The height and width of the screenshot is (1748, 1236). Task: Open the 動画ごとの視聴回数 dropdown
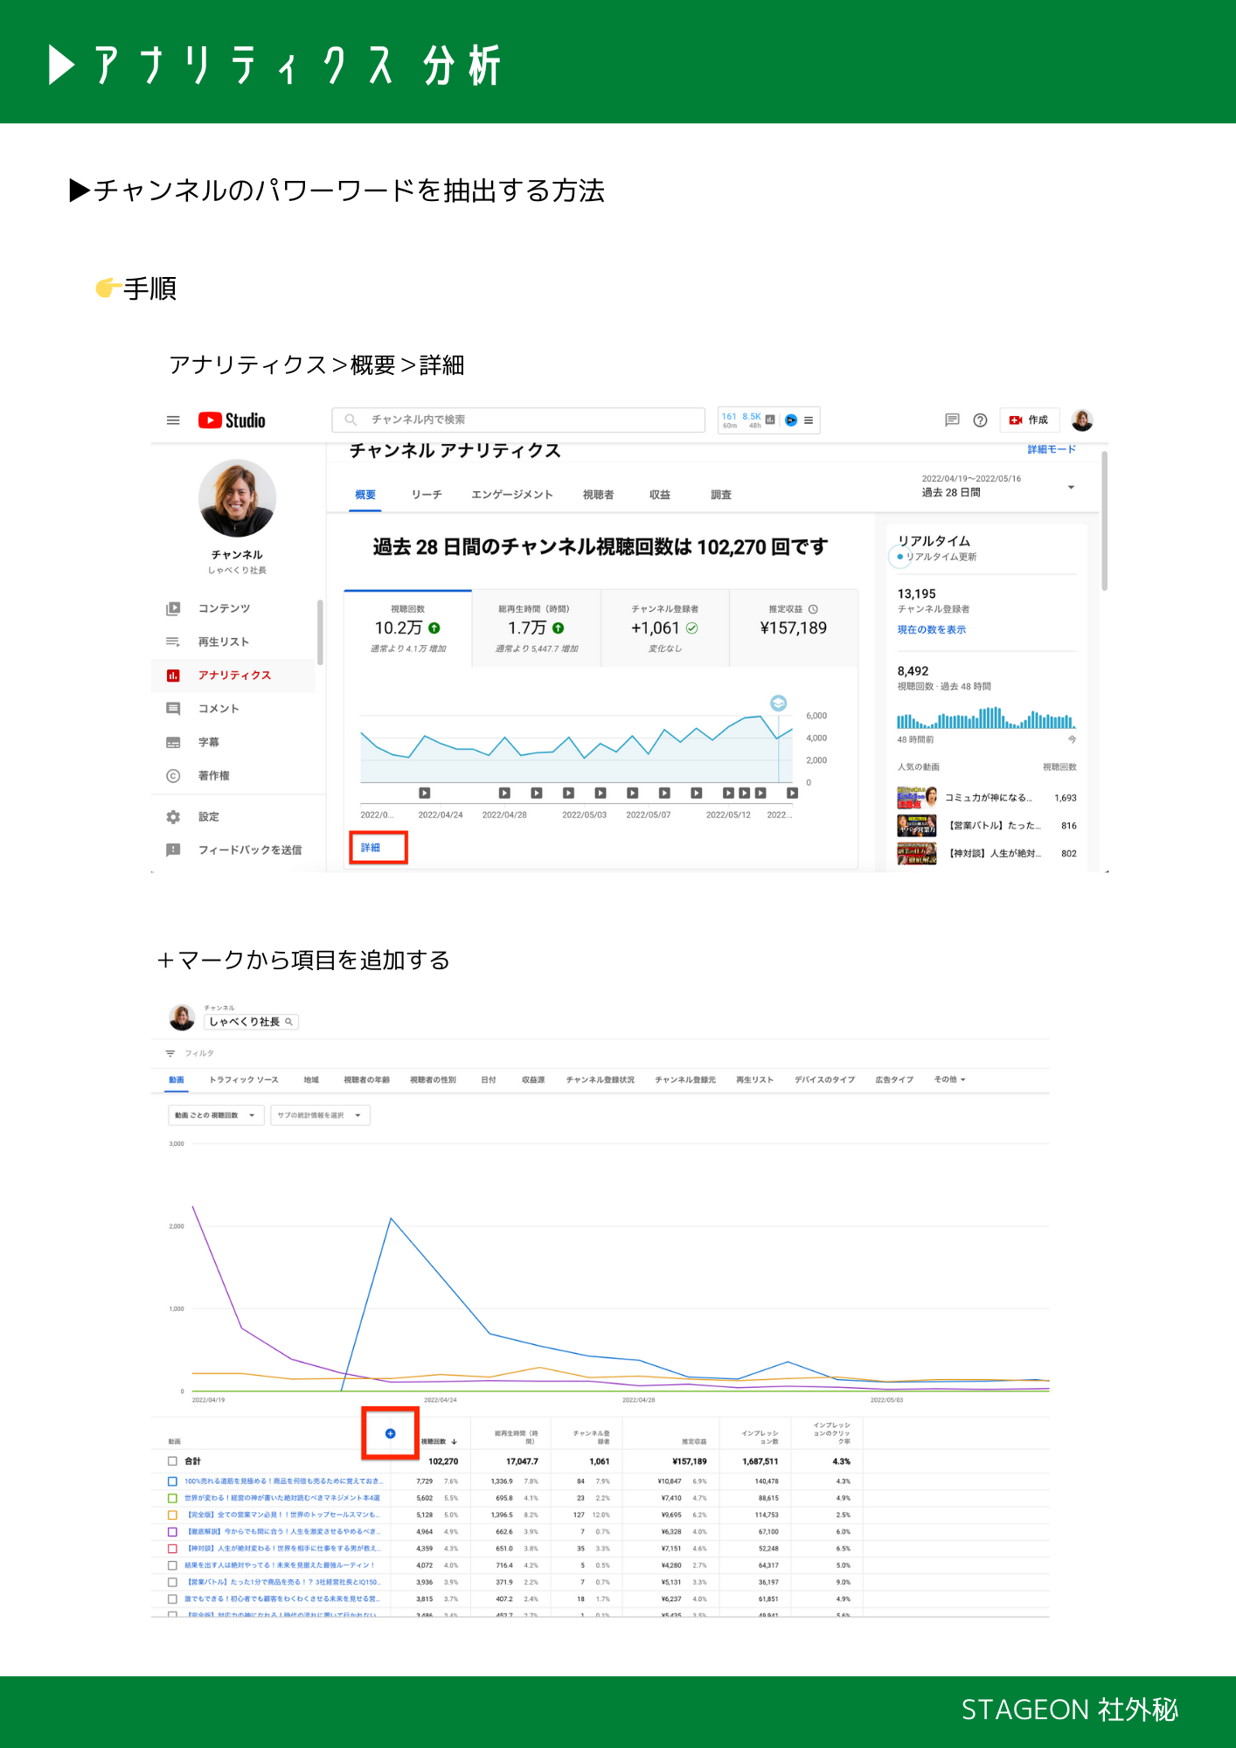(x=215, y=1115)
